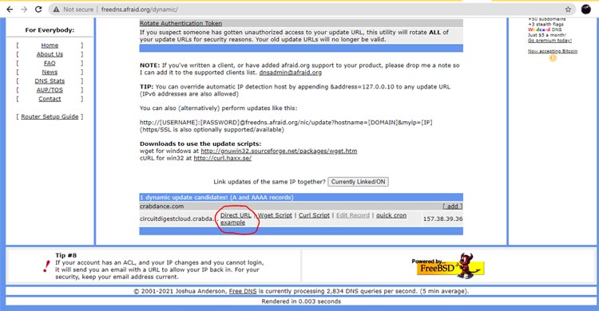Click the Not secure warning icon

click(x=56, y=9)
